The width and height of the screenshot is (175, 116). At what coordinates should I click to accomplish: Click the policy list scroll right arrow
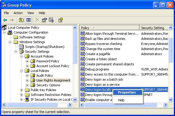click(165, 105)
